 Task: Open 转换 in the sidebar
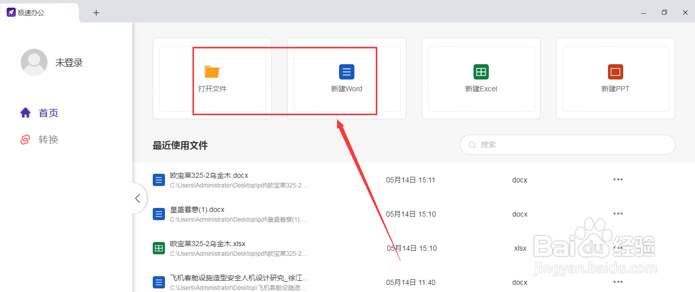49,140
